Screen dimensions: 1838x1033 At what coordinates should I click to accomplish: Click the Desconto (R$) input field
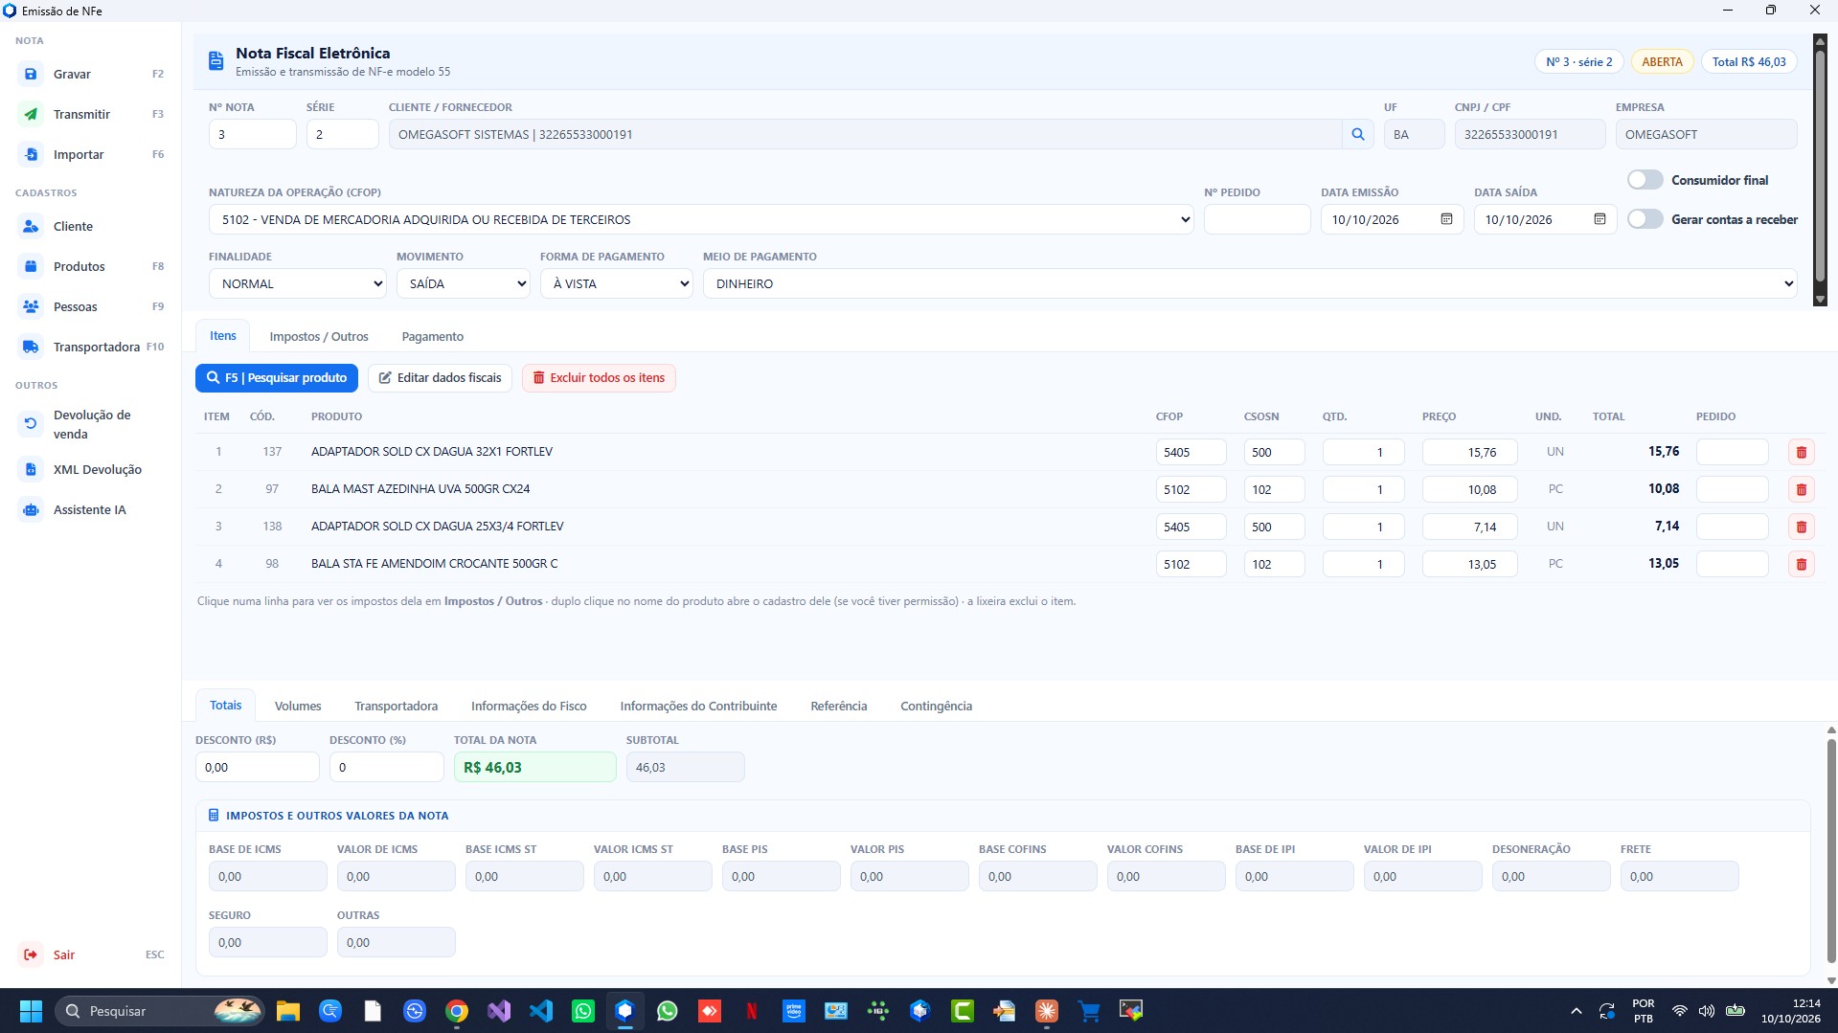[257, 767]
